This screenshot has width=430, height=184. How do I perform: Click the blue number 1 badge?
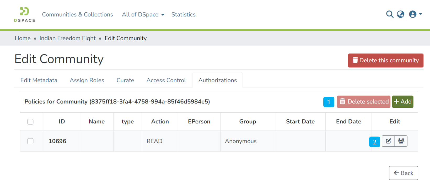[x=329, y=102]
